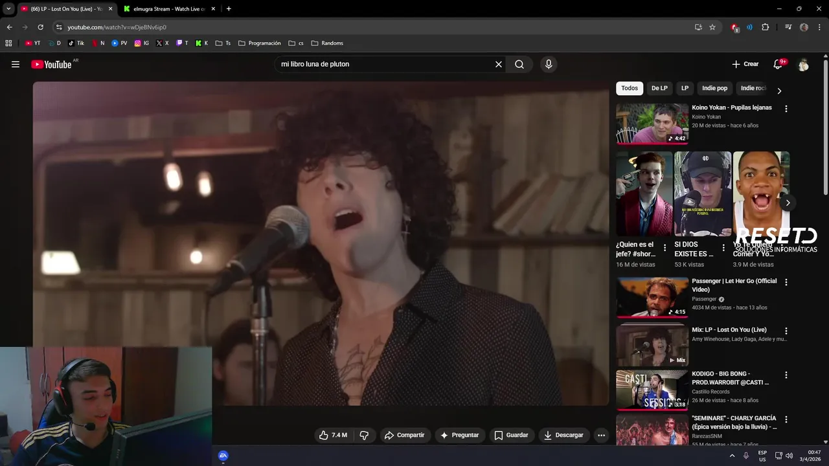
Task: Open options for Koino Yokan video
Action: (x=786, y=109)
